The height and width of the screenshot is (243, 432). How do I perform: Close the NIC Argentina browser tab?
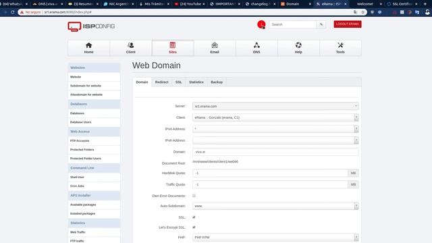click(133, 4)
